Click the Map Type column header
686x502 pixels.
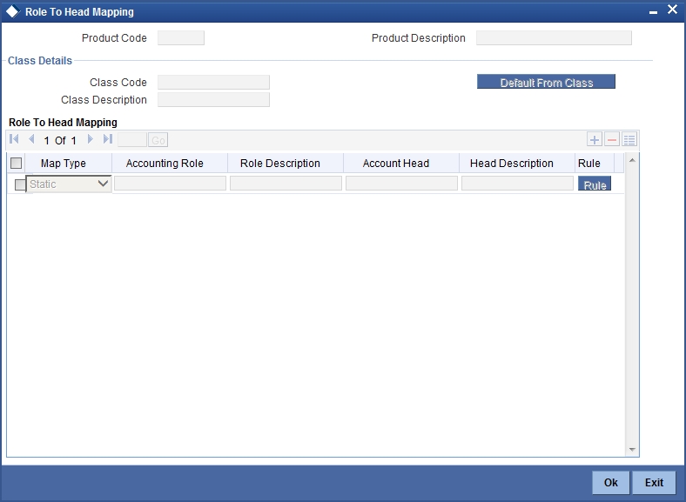pos(68,163)
